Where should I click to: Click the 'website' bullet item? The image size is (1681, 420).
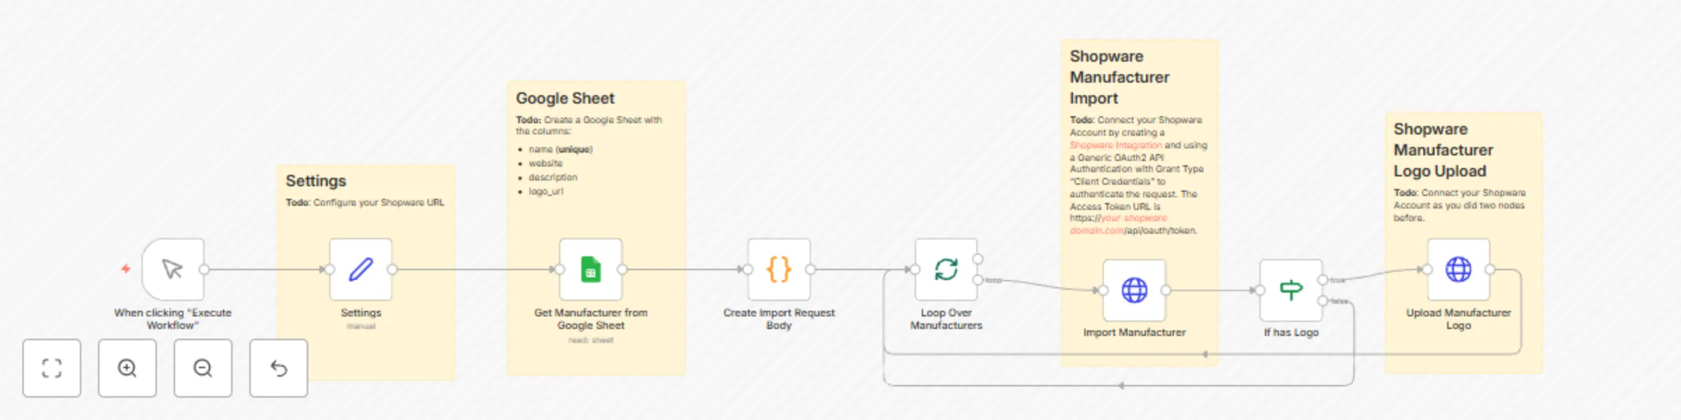tap(546, 163)
